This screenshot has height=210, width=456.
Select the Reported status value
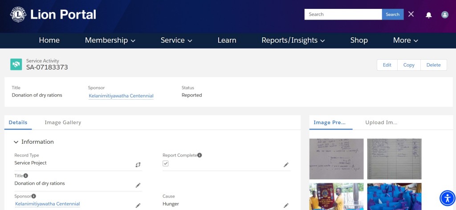(191, 95)
